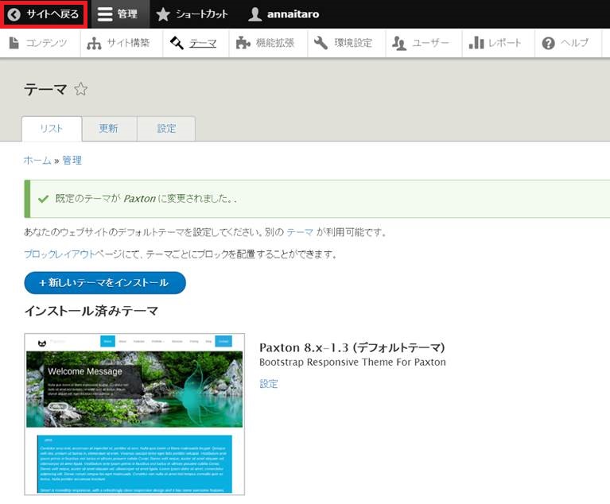This screenshot has height=504, width=610.
Task: Open the 機能拡張 menu item
Action: coord(269,43)
